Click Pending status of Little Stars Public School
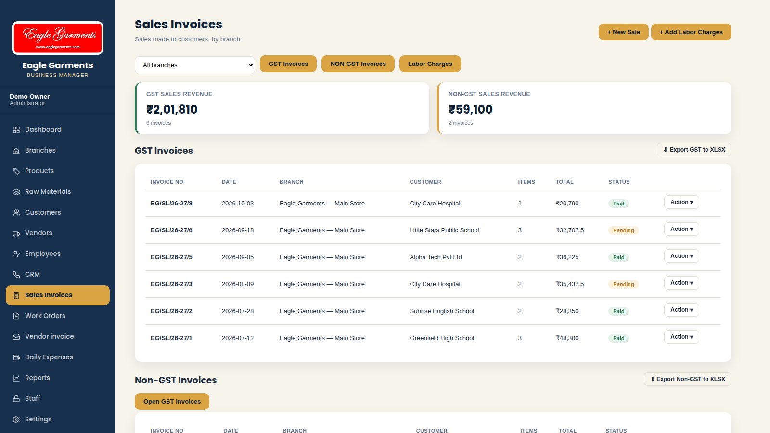Viewport: 770px width, 433px height. (x=623, y=230)
